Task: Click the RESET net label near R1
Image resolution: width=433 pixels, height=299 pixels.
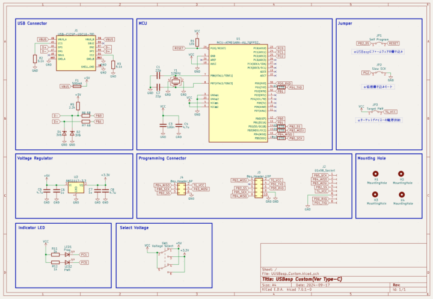Action: point(179,48)
